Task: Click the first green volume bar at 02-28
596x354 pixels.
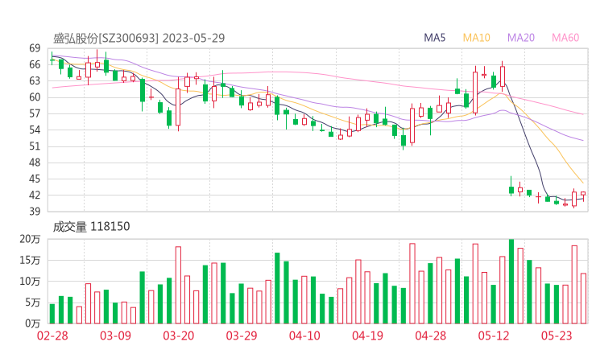Action: pyautogui.click(x=52, y=314)
